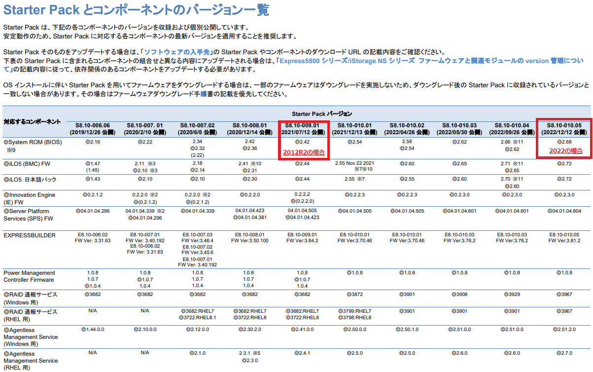Select the S8.10-007.02 column header

pyautogui.click(x=197, y=129)
